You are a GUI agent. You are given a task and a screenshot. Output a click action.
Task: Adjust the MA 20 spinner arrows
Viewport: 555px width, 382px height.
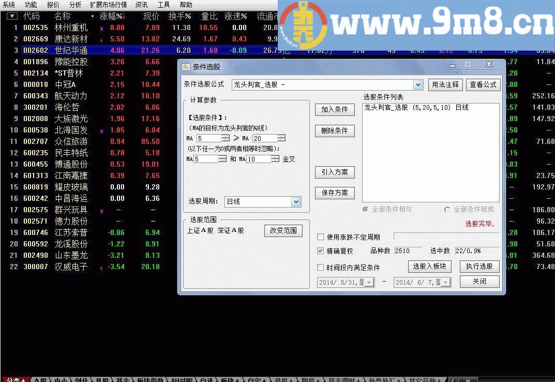pyautogui.click(x=281, y=138)
